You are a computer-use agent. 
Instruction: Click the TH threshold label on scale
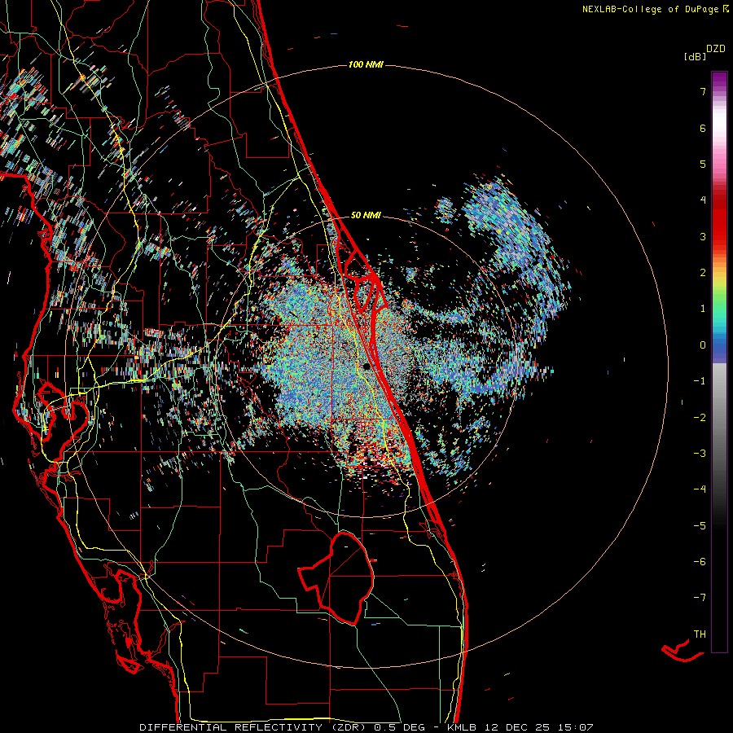click(700, 634)
